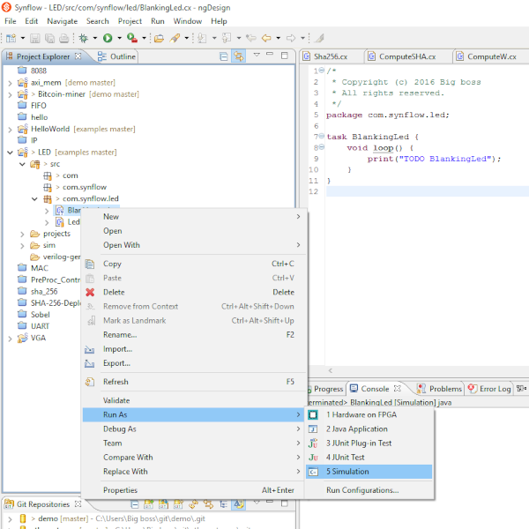Open the Outline view tab
The width and height of the screenshot is (529, 529).
click(122, 56)
